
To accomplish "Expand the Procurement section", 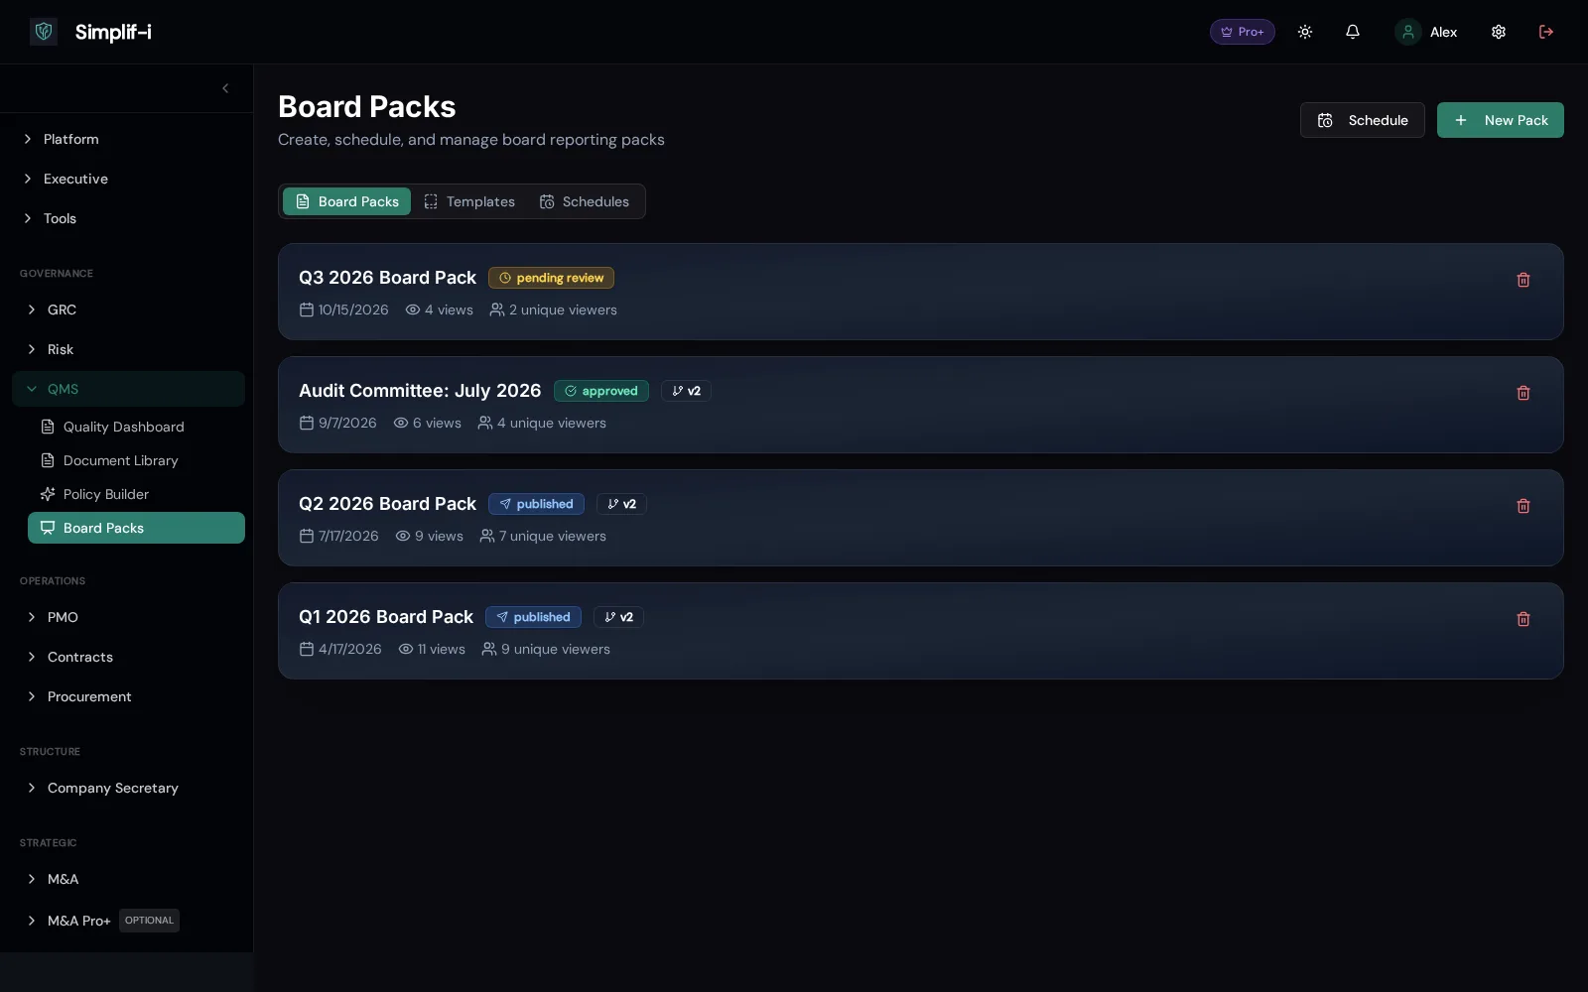I will click(x=128, y=696).
